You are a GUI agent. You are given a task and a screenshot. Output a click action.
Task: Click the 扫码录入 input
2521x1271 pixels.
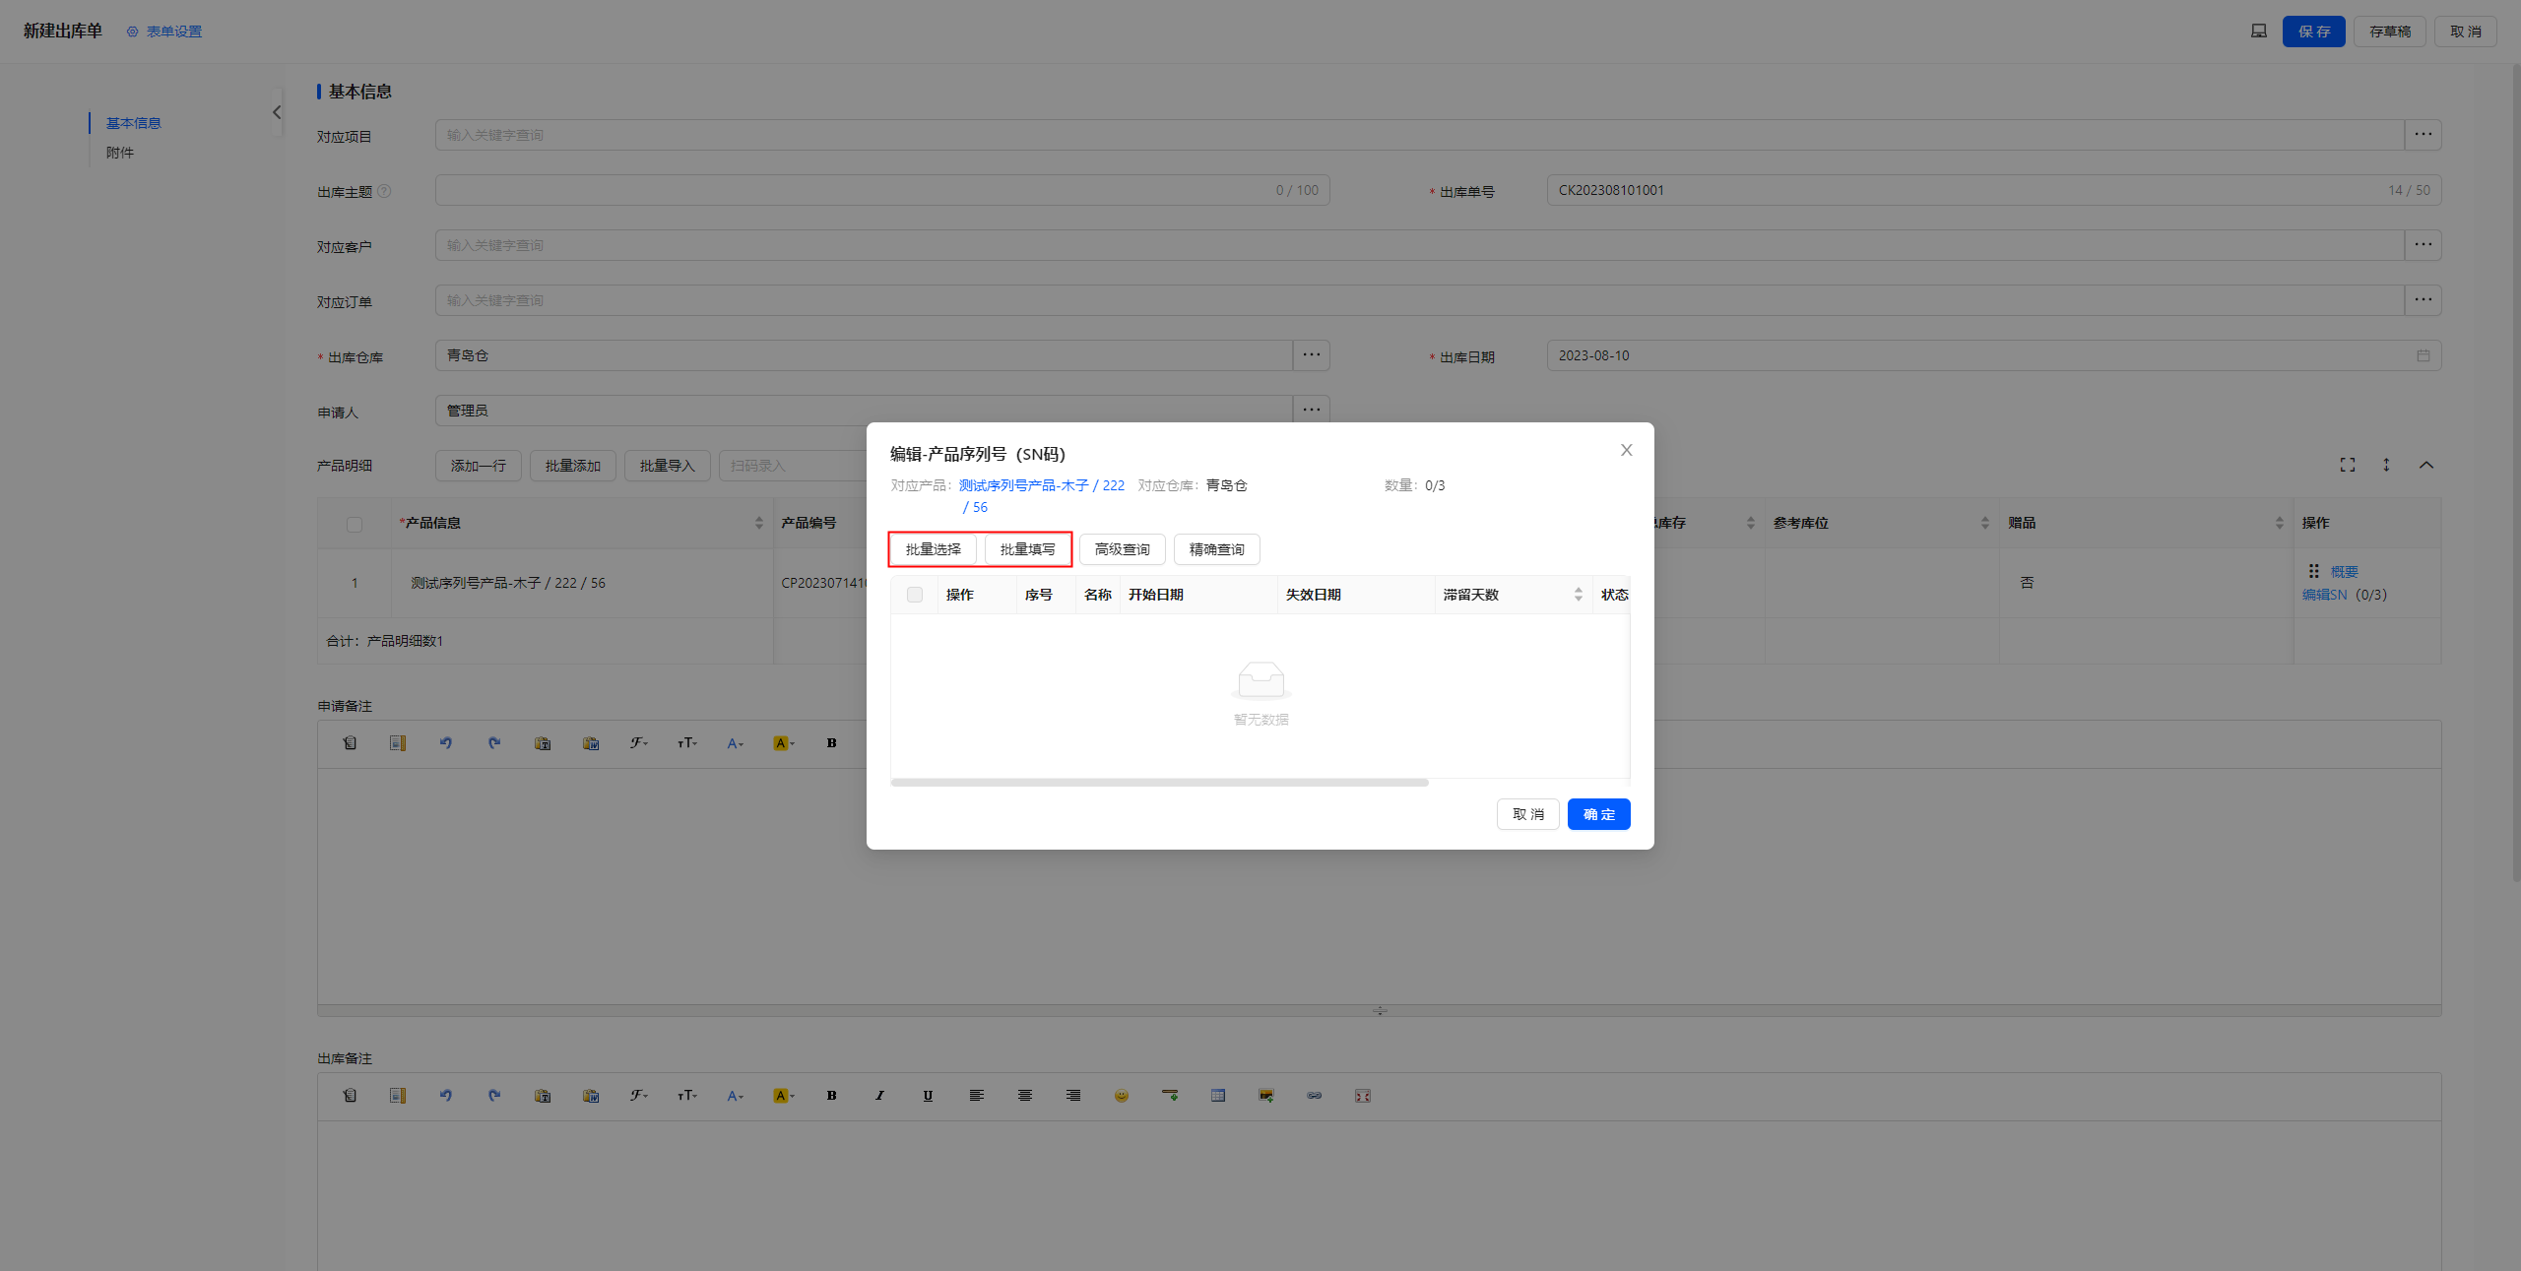click(x=793, y=466)
